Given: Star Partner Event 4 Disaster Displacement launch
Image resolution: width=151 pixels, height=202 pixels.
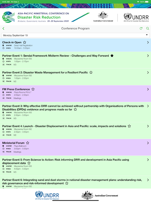Looking at the screenshot, I should click(129, 126).
